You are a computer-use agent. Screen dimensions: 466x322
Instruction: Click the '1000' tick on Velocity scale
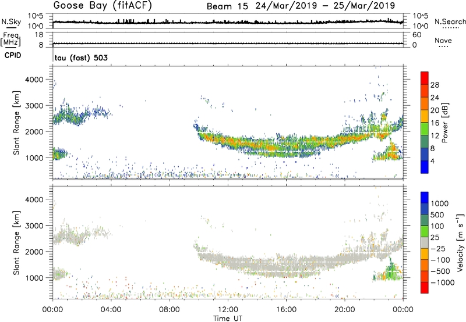point(439,203)
